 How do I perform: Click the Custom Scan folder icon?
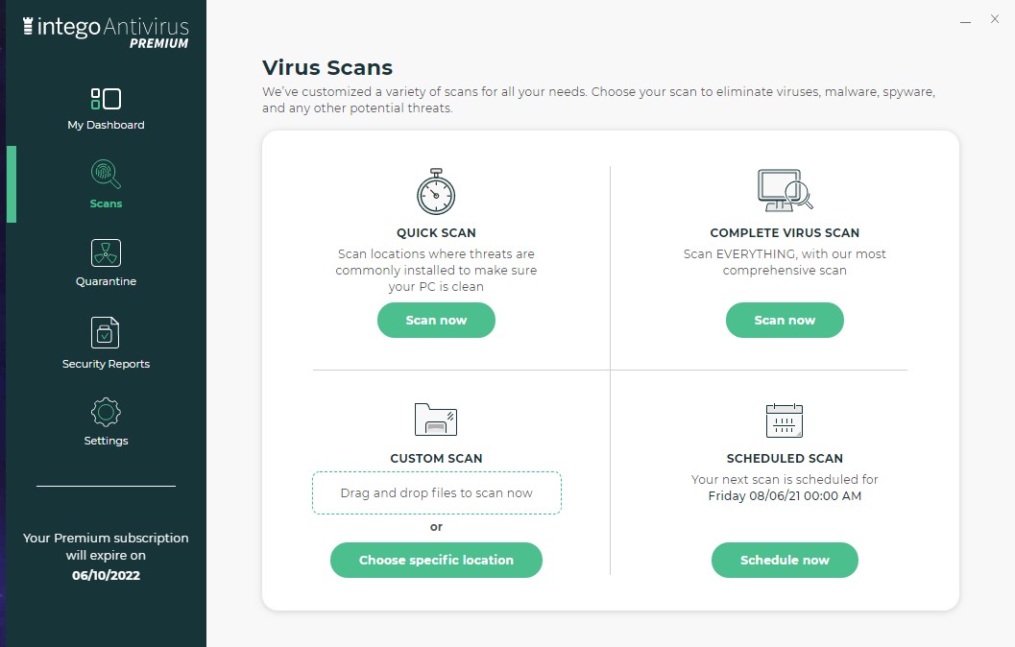pos(436,419)
